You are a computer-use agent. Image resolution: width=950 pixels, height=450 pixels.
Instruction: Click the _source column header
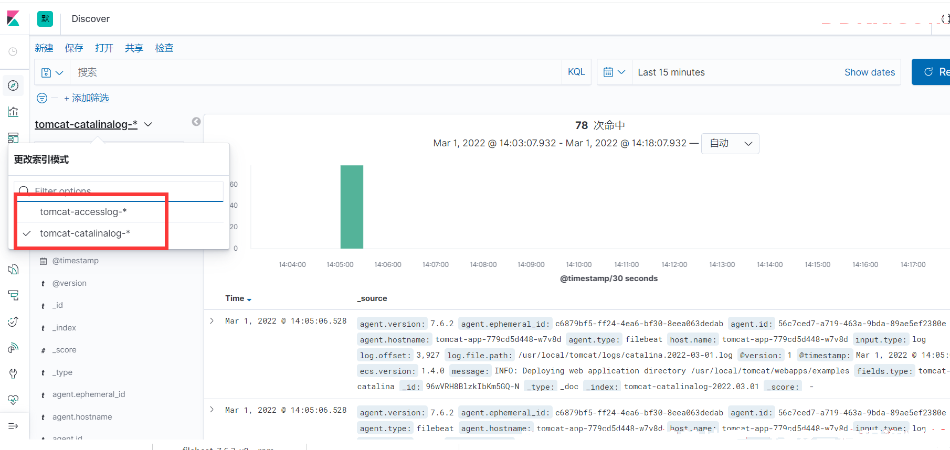coord(372,298)
